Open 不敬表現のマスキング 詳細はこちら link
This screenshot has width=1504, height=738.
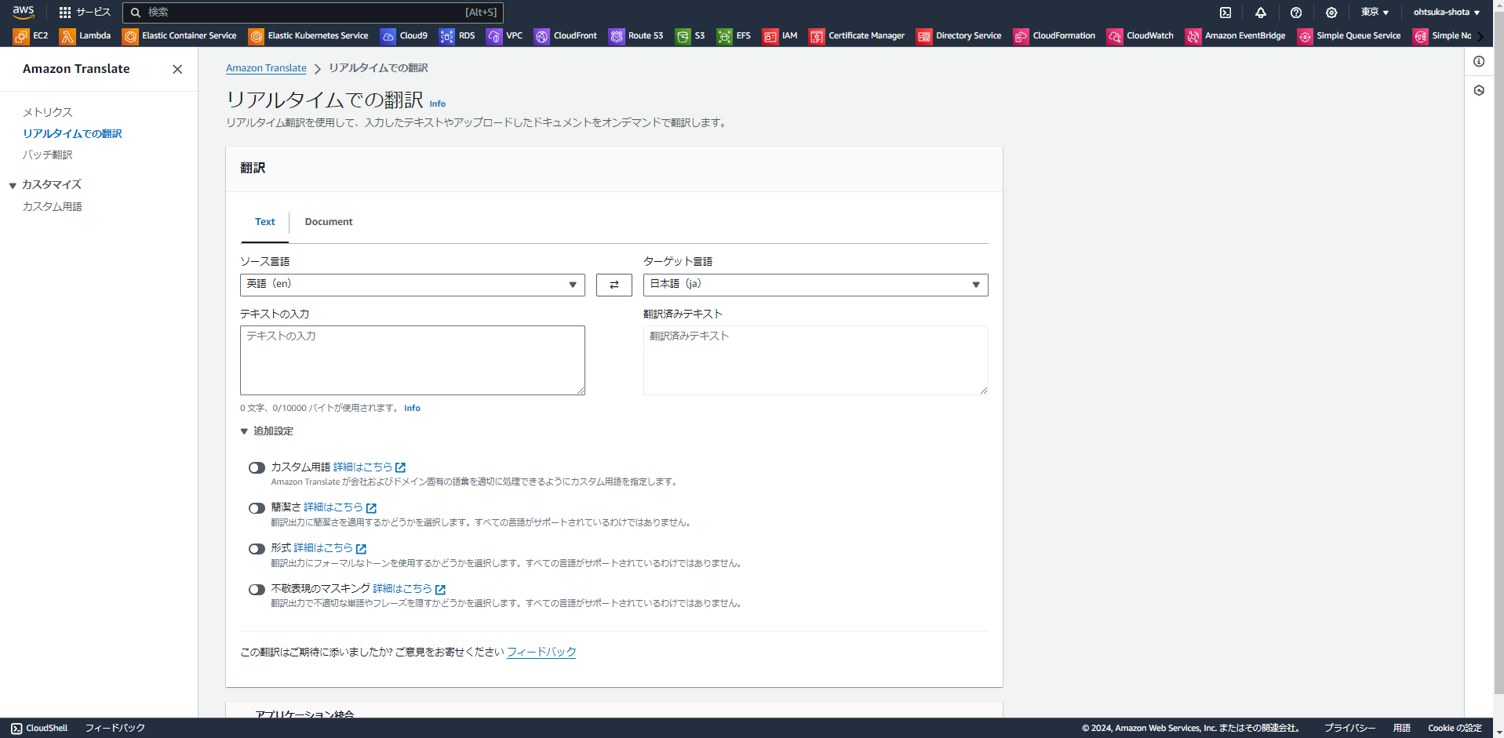[x=410, y=589]
